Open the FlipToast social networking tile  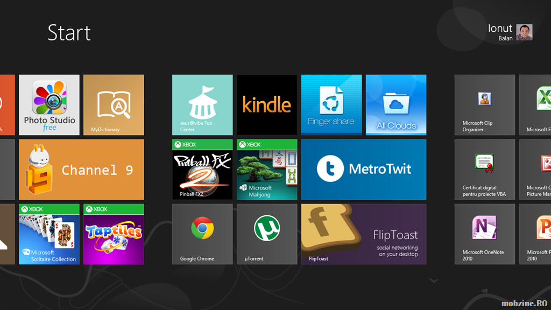pyautogui.click(x=364, y=234)
